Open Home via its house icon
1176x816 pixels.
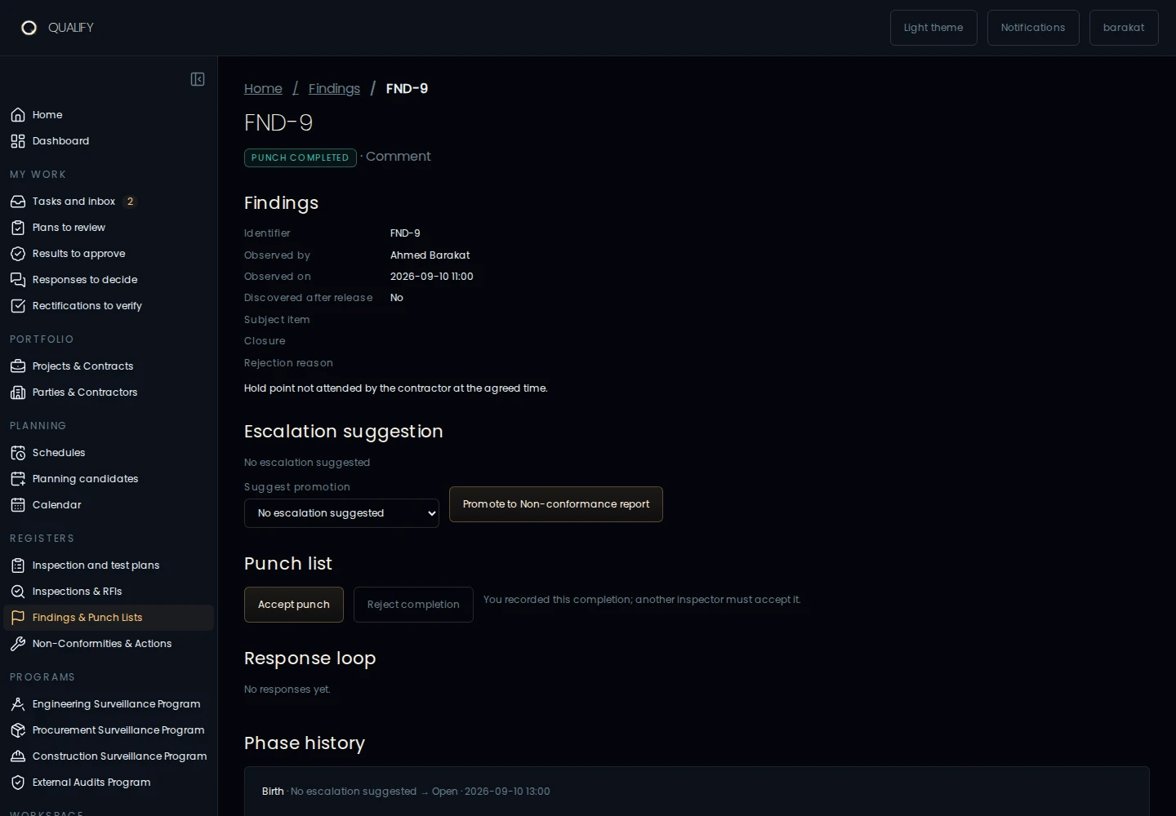(x=18, y=115)
